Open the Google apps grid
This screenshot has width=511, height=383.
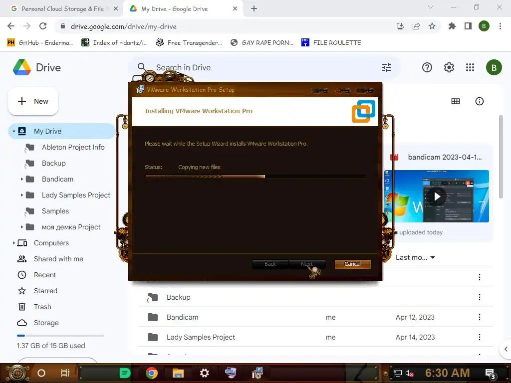pyautogui.click(x=470, y=67)
